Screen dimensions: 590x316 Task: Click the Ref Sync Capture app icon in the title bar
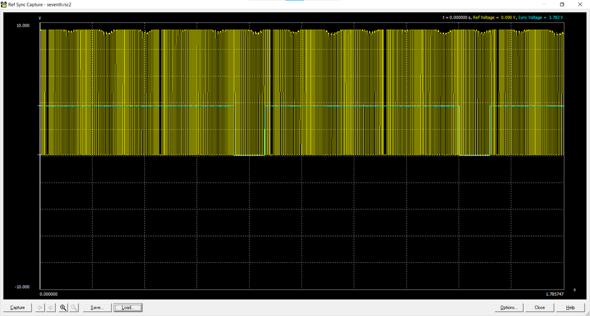[4, 4]
